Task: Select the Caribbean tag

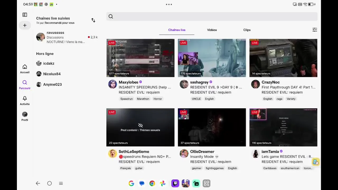Action: click(x=270, y=168)
